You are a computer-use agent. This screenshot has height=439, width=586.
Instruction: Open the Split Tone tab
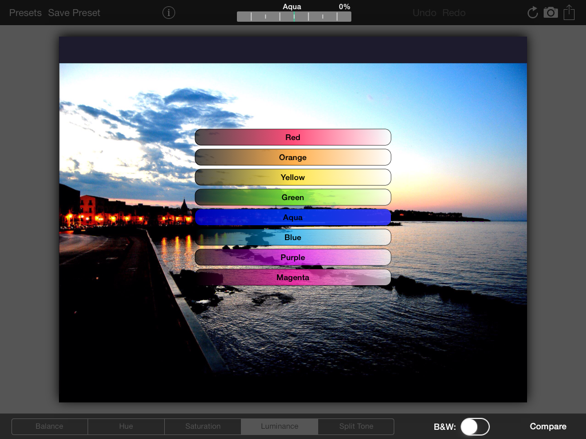[x=356, y=426]
